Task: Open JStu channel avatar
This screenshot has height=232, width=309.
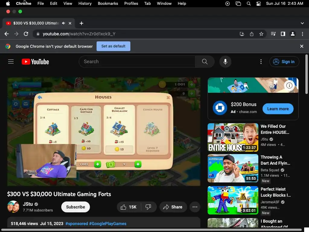Action: [13, 207]
